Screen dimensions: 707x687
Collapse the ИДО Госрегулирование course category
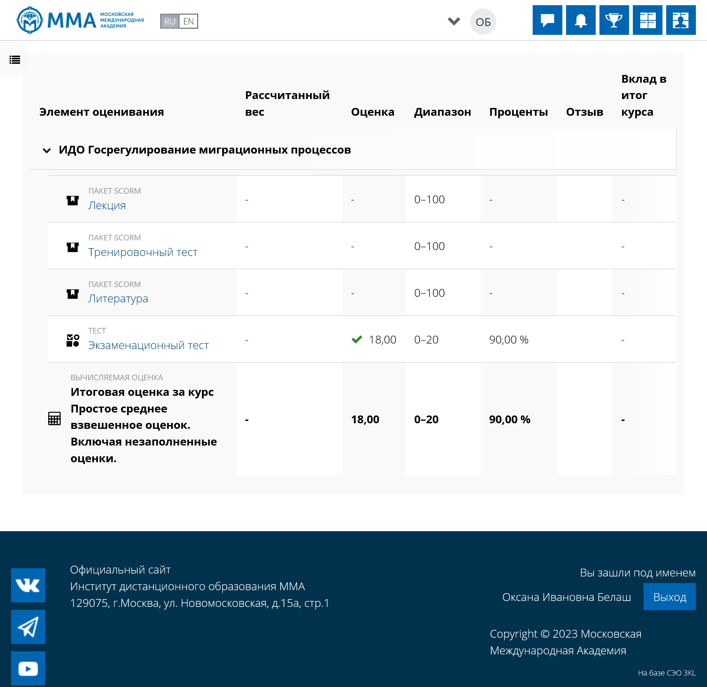coord(47,150)
